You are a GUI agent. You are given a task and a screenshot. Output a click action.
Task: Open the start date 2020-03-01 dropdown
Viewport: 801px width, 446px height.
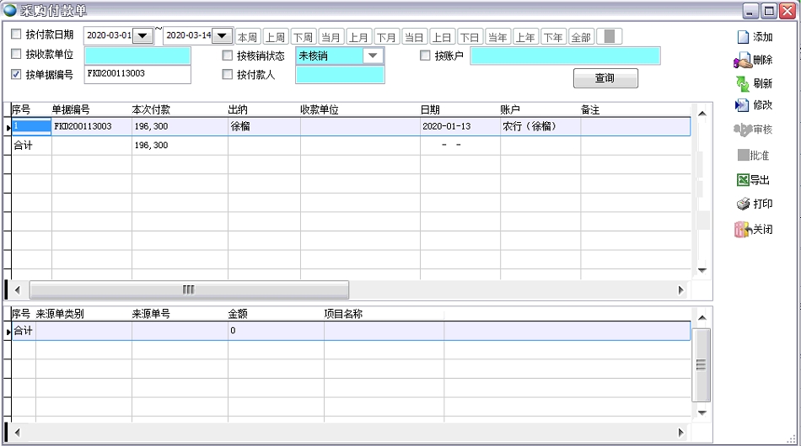click(142, 36)
